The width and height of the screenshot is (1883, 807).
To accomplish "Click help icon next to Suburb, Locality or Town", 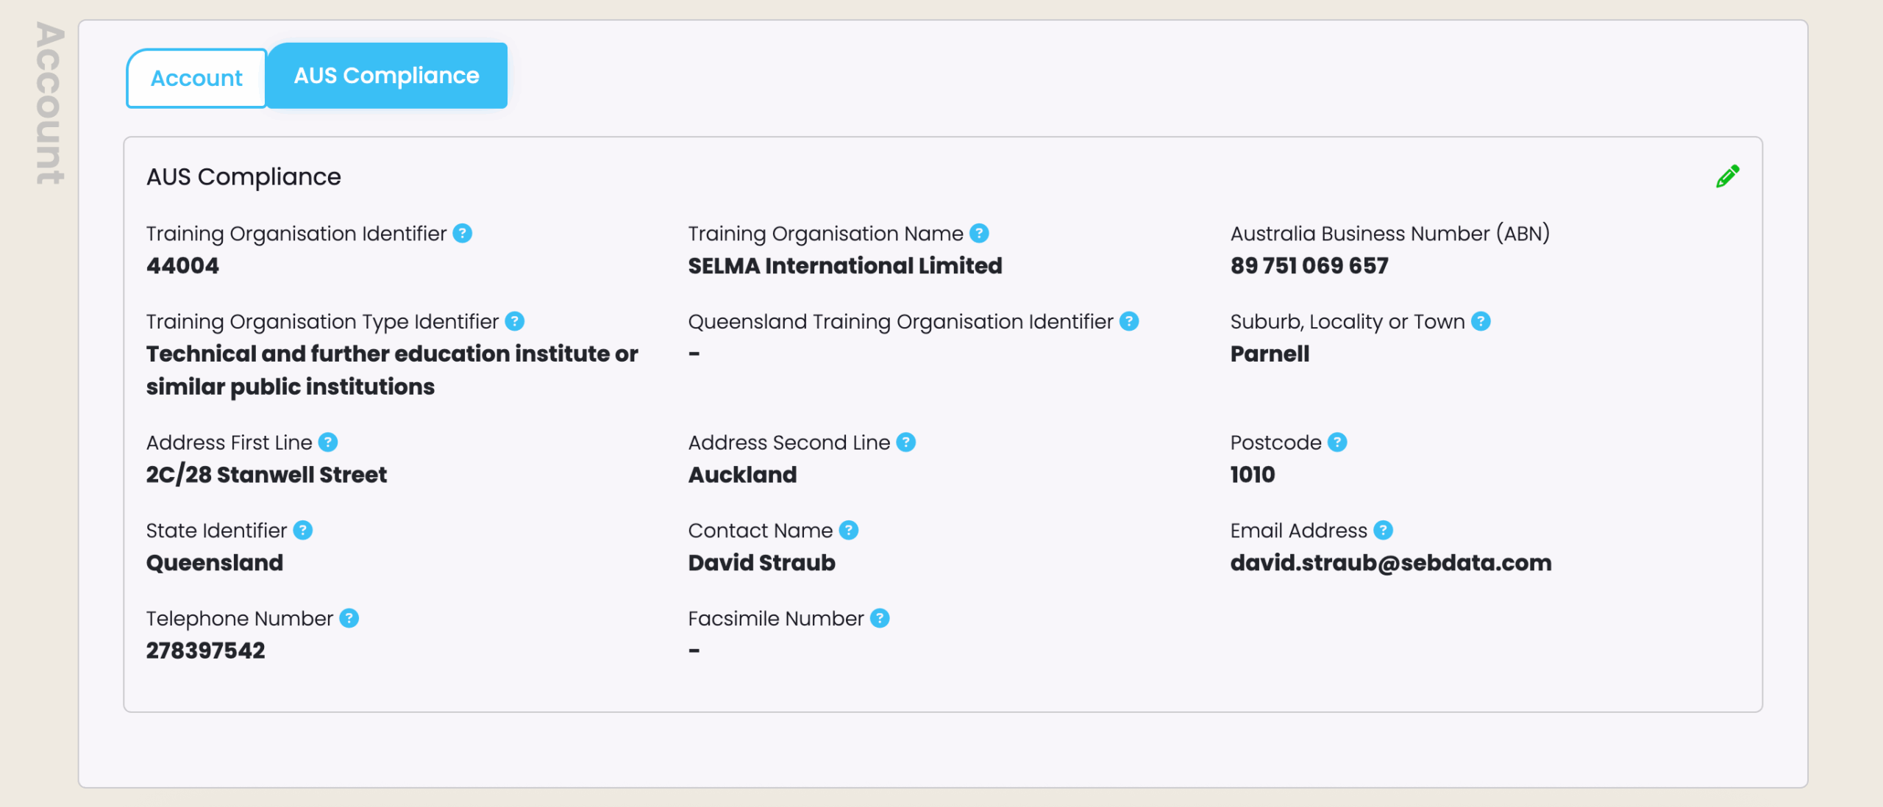I will coord(1481,321).
